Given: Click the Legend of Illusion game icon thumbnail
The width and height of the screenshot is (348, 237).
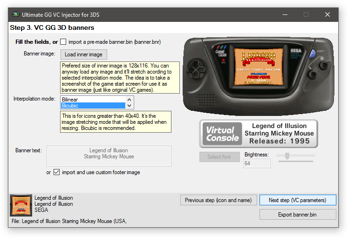Looking at the screenshot, I should pyautogui.click(x=21, y=205).
